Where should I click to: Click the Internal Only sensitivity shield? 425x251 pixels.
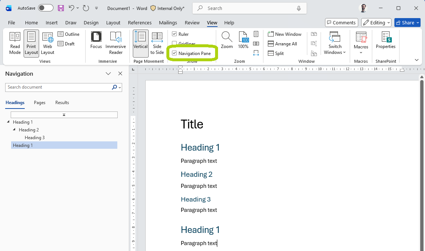pos(153,8)
